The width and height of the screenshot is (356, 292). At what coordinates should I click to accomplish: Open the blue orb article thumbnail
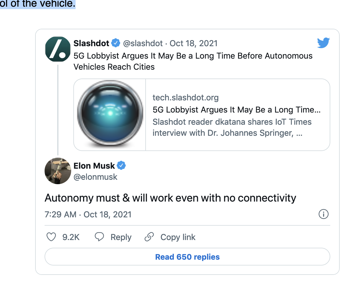tap(110, 115)
